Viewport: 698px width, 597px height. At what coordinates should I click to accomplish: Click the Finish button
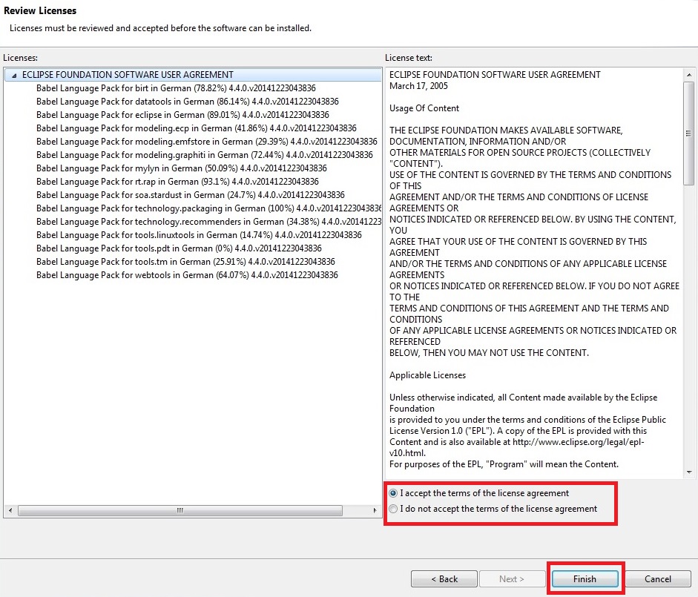[585, 578]
